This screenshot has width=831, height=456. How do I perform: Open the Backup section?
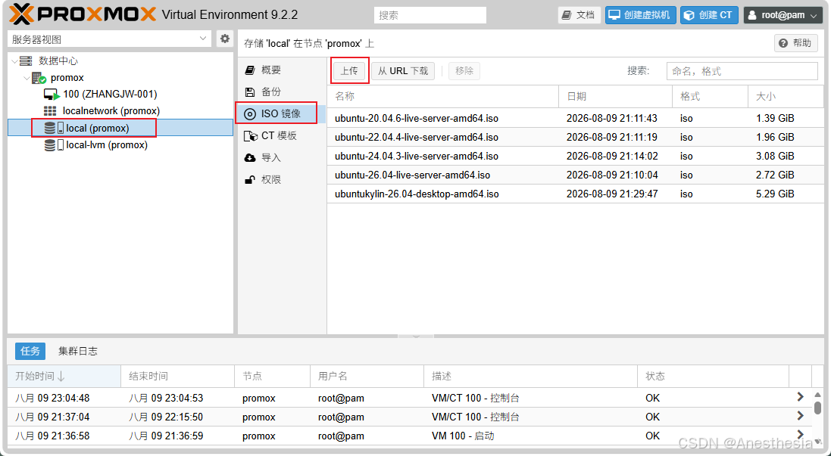281,92
